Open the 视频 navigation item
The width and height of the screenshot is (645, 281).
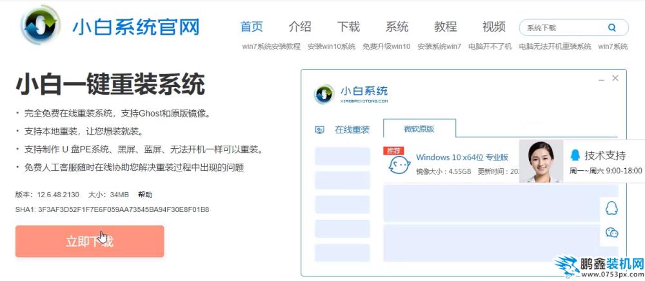pyautogui.click(x=494, y=27)
